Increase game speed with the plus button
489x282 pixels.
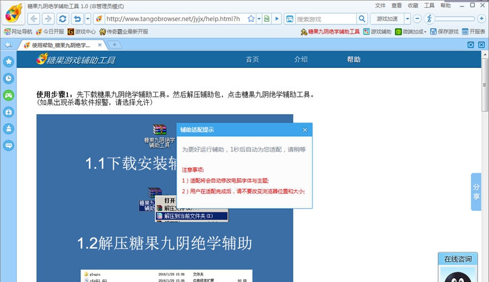click(x=481, y=18)
